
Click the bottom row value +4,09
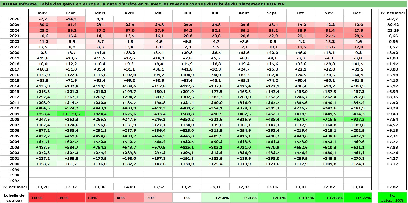[129, 187]
